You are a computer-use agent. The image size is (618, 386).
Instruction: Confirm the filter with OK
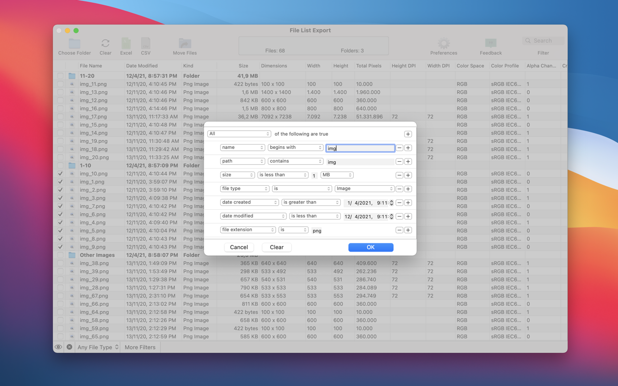click(x=371, y=247)
